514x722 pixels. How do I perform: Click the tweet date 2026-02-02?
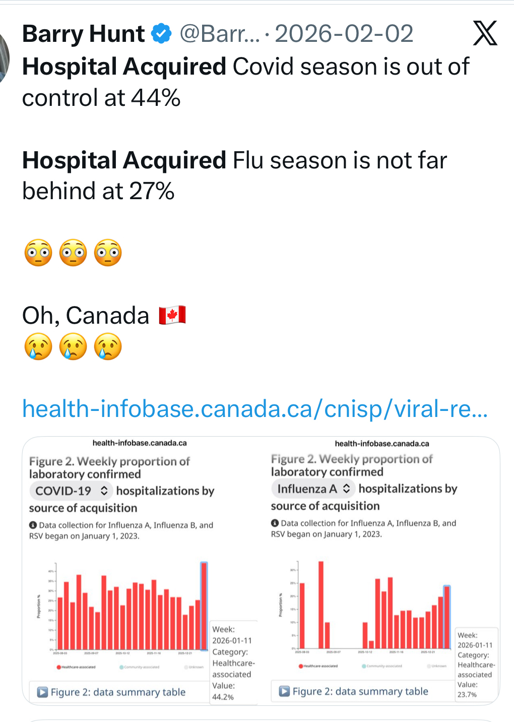click(x=344, y=34)
